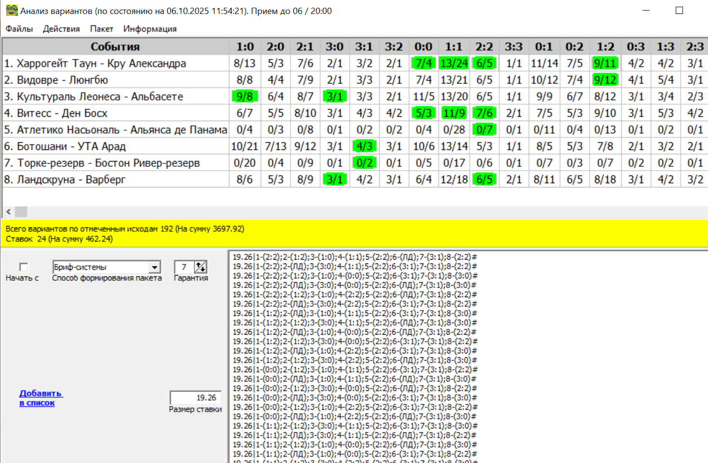The image size is (708, 463).
Task: Click the left arrow of the horizontal scrollbar
Action: coord(9,212)
